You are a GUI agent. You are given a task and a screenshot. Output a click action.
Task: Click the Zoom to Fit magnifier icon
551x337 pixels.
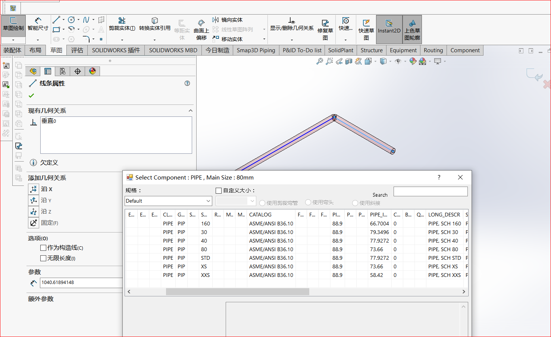(320, 61)
